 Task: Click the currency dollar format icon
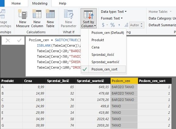click(x=103, y=25)
